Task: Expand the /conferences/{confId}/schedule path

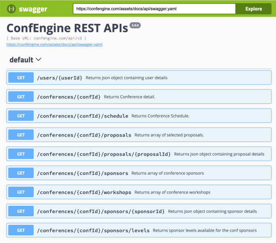Action: (83, 116)
